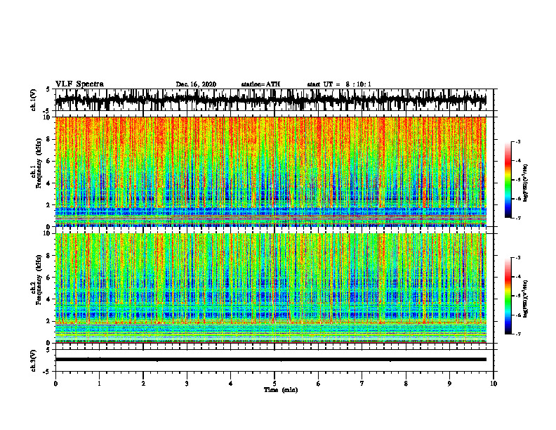The image size is (556, 430).
Task: Click the ch.1 PSD color bar
Action: coord(508,180)
